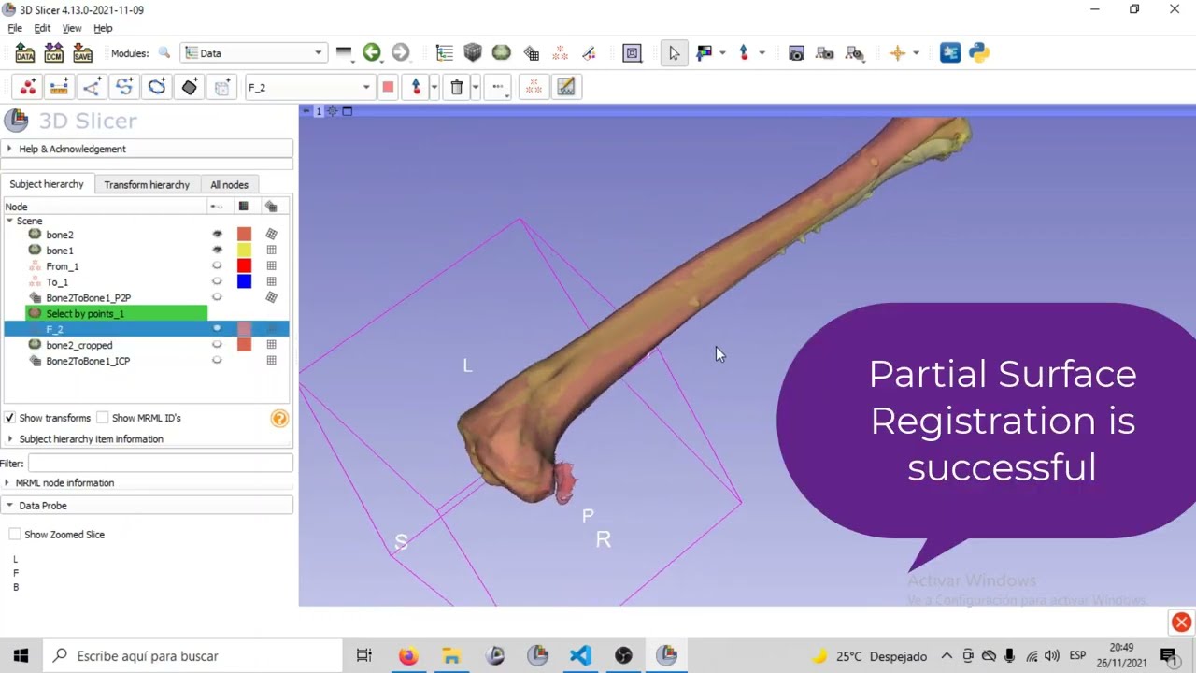Click the place markup point tool in top toolbar

[x=744, y=53]
